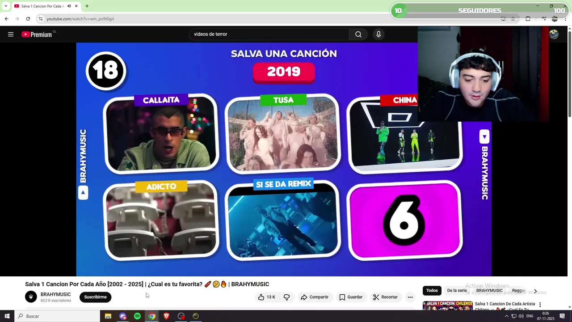Open the YouTube account avatar menu
Screen dimensions: 572x322
(554, 34)
